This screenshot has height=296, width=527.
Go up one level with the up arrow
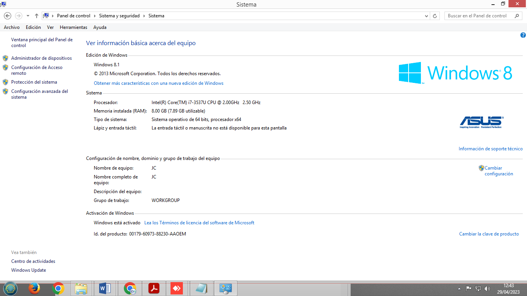[37, 16]
